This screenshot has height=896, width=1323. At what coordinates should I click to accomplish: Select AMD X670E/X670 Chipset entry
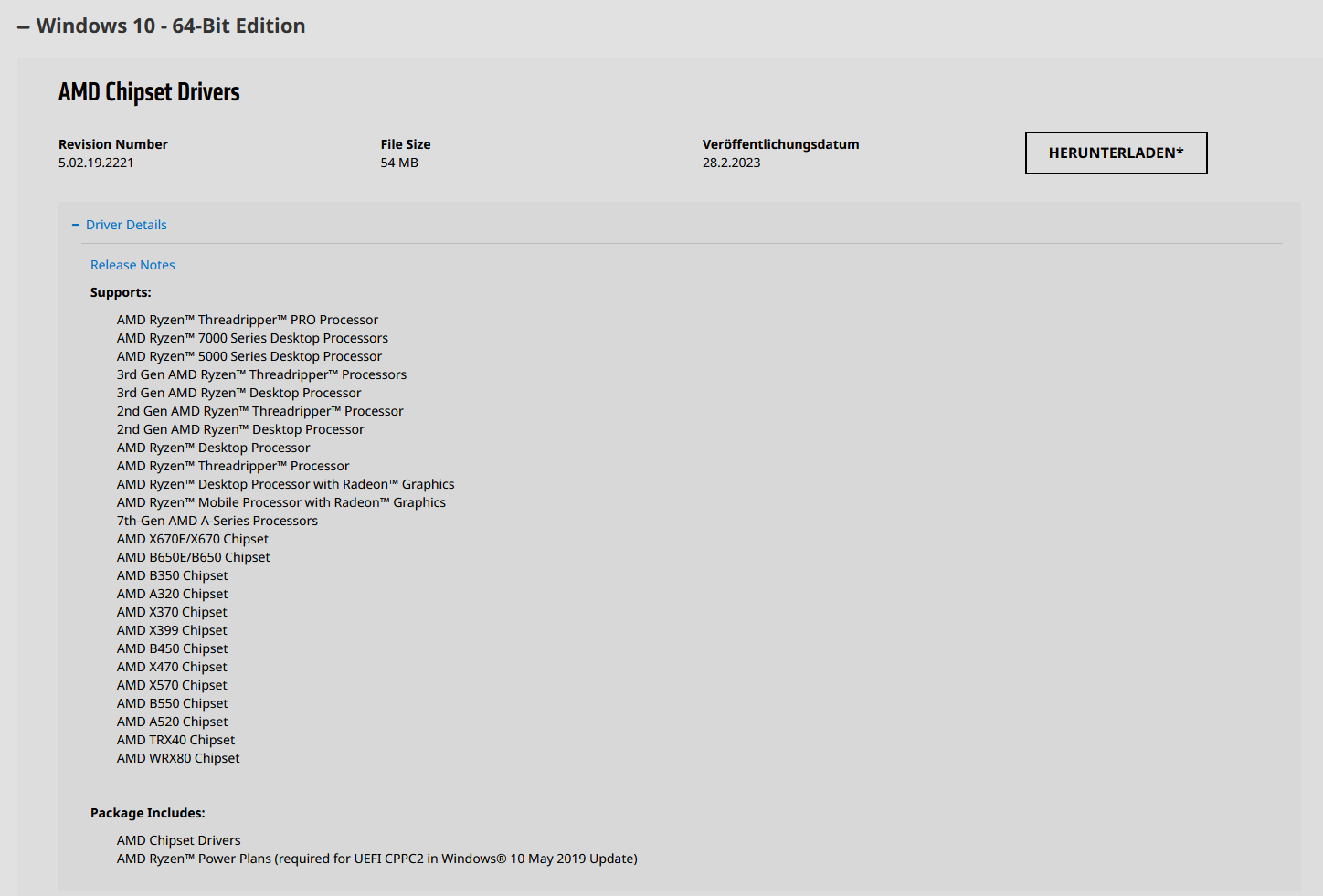193,539
